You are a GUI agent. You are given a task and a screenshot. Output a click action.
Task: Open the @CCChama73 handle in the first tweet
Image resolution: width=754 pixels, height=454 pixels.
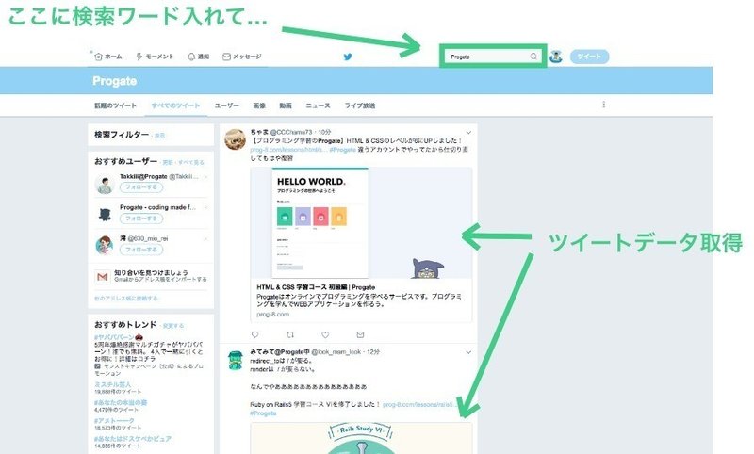click(291, 132)
